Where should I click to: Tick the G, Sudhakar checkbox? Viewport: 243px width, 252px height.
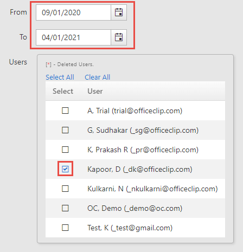tap(65, 130)
